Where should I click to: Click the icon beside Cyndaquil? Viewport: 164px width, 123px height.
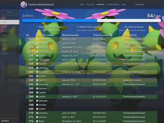[37, 52]
